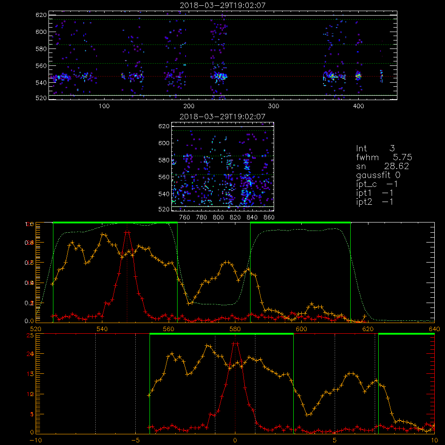
Task: Click x-axis label 780 of the small image
Action: coord(202,218)
